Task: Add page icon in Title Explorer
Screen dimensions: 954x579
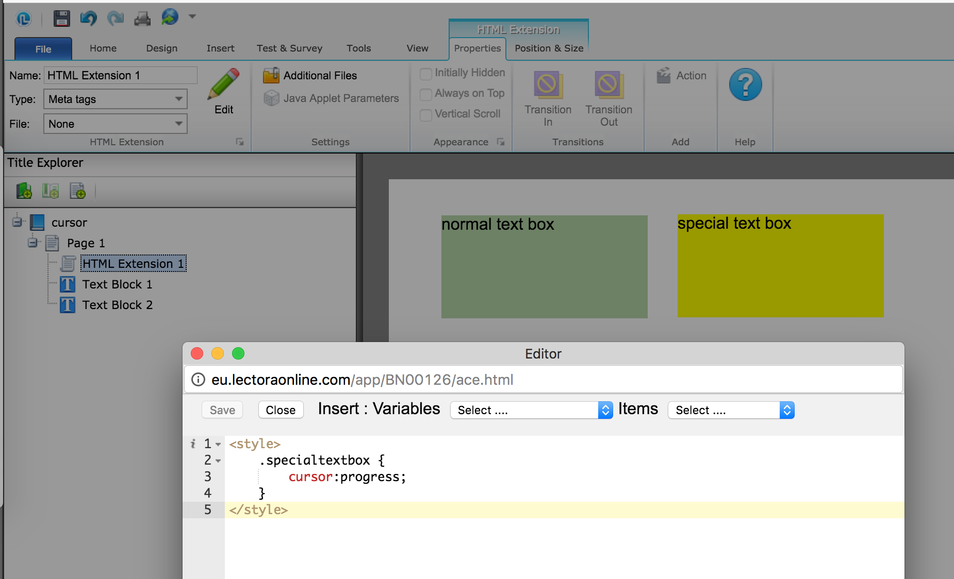Action: pos(77,191)
